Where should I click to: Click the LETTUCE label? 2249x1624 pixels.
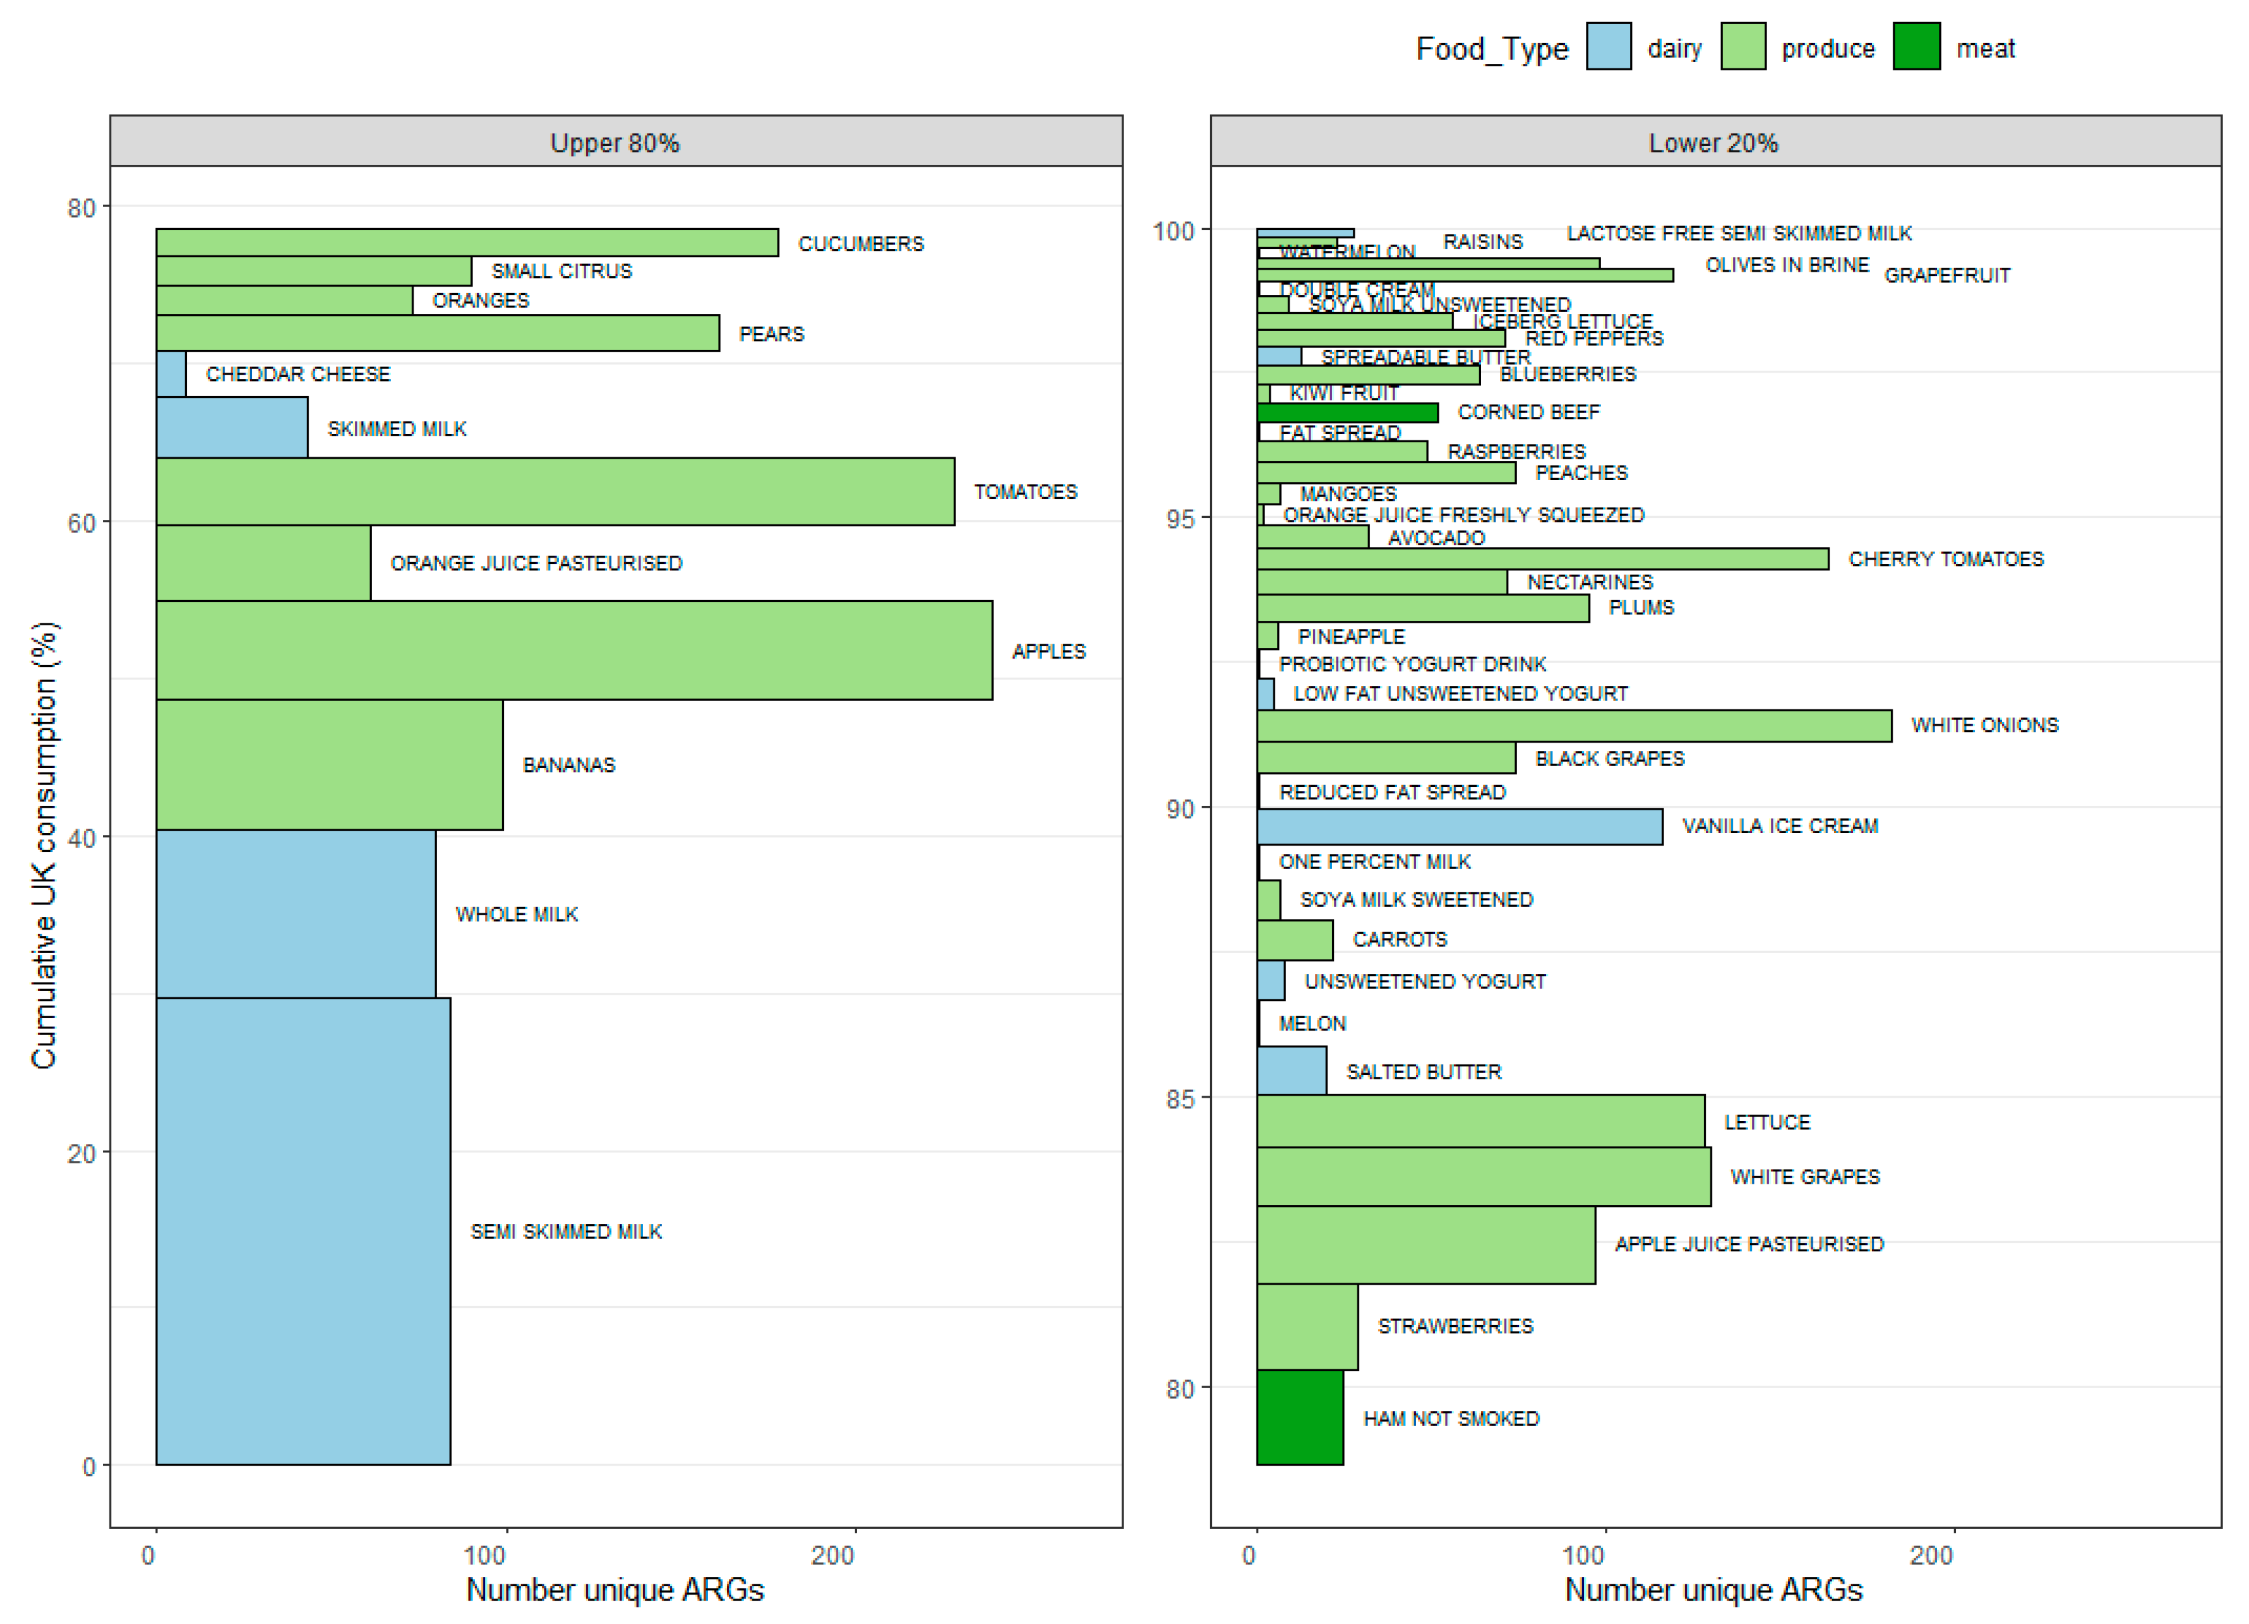1767,1123
